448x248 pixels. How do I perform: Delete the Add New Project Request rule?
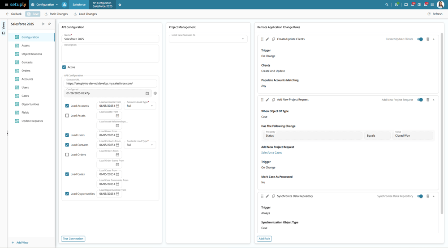pyautogui.click(x=428, y=100)
